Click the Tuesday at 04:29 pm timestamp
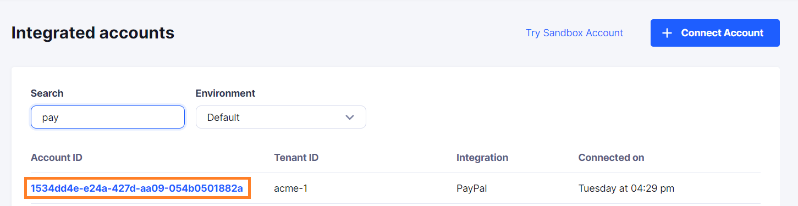 [x=626, y=188]
